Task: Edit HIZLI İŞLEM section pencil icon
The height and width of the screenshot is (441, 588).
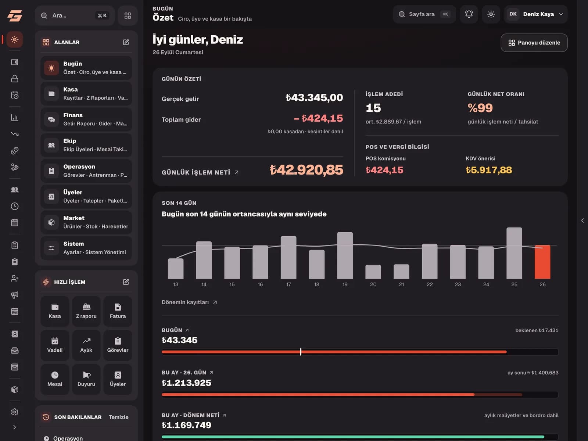Action: point(126,282)
